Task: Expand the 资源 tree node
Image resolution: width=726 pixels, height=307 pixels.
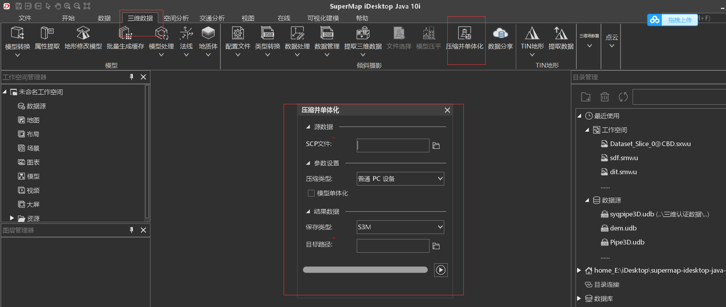Action: tap(12, 218)
